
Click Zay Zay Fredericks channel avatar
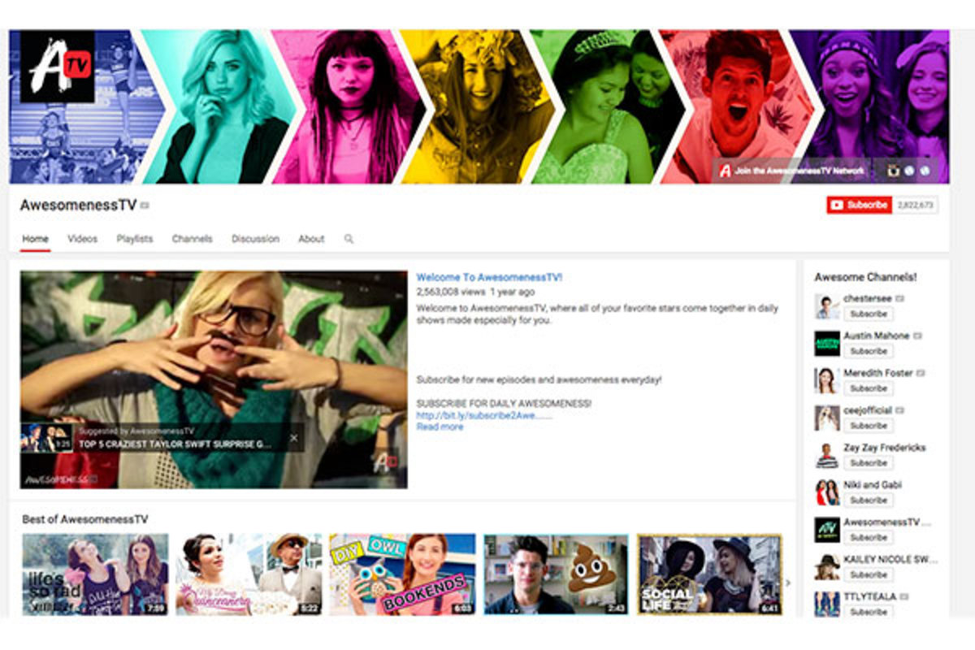click(826, 455)
